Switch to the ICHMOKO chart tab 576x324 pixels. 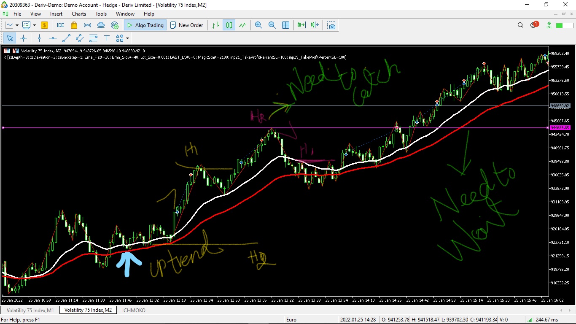click(x=134, y=310)
